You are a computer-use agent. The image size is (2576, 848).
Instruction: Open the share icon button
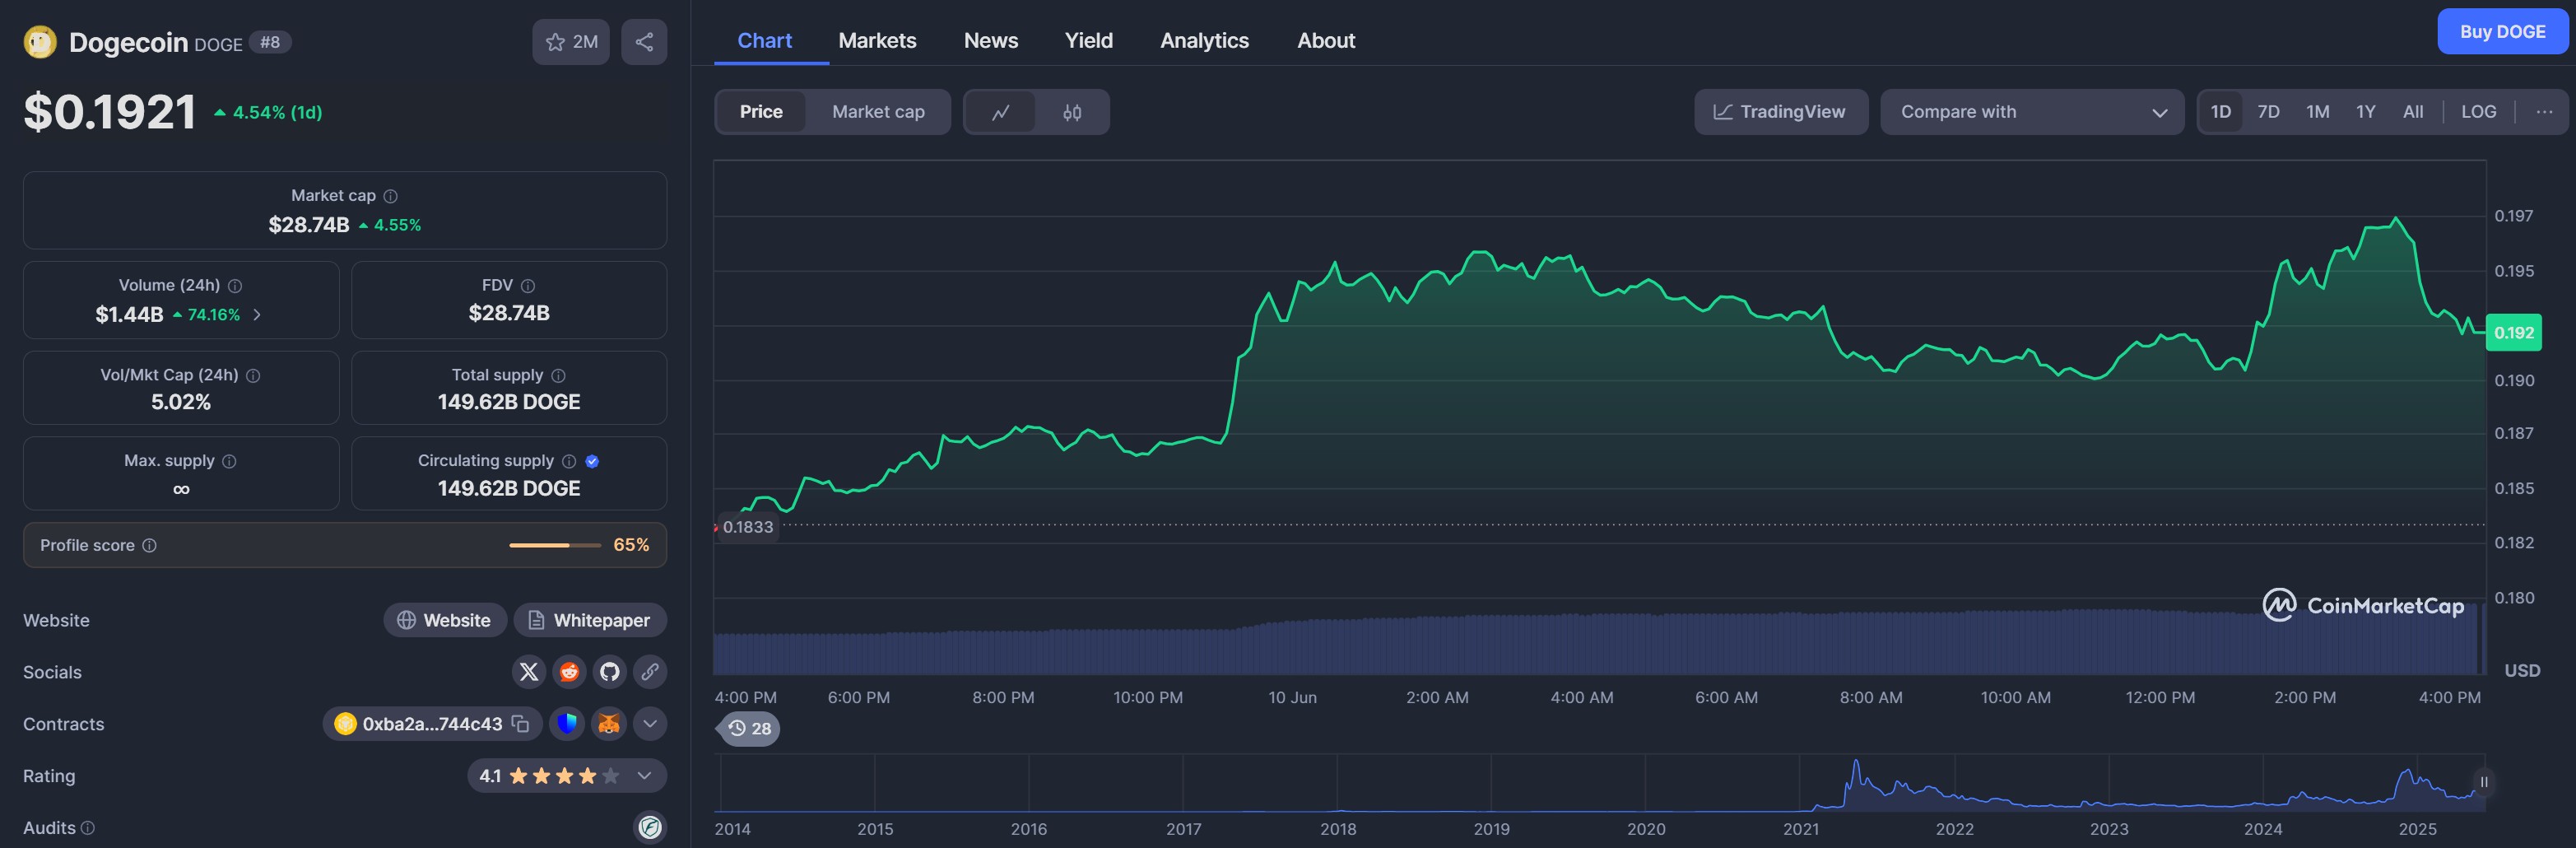(x=644, y=42)
